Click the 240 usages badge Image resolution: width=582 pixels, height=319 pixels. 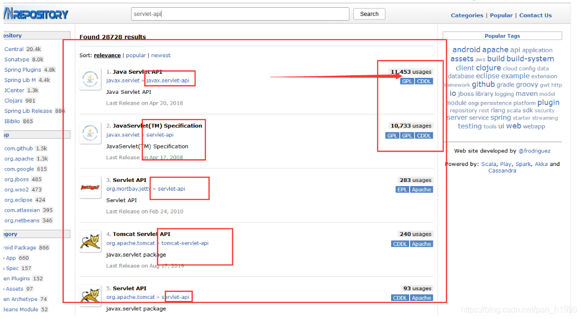point(415,234)
